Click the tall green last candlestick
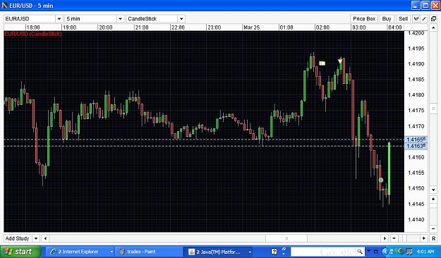 click(x=389, y=168)
